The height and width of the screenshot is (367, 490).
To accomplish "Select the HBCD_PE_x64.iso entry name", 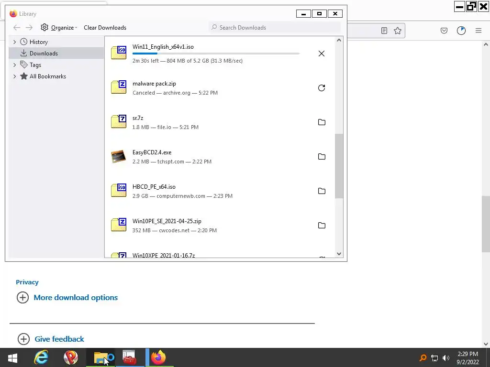I will click(154, 187).
